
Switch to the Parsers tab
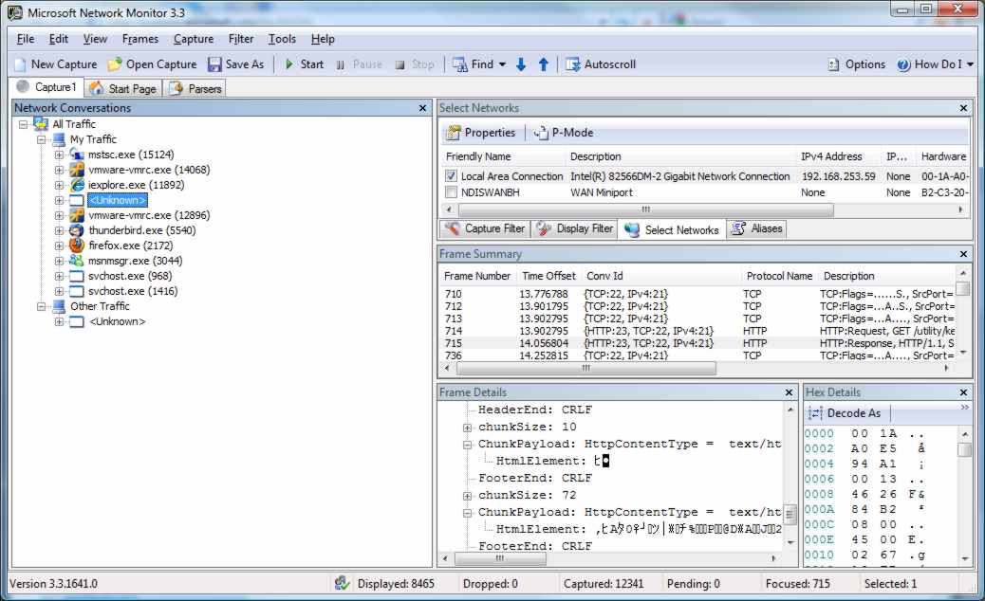click(x=196, y=88)
